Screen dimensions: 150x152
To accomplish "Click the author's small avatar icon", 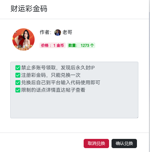I will tap(58, 33).
